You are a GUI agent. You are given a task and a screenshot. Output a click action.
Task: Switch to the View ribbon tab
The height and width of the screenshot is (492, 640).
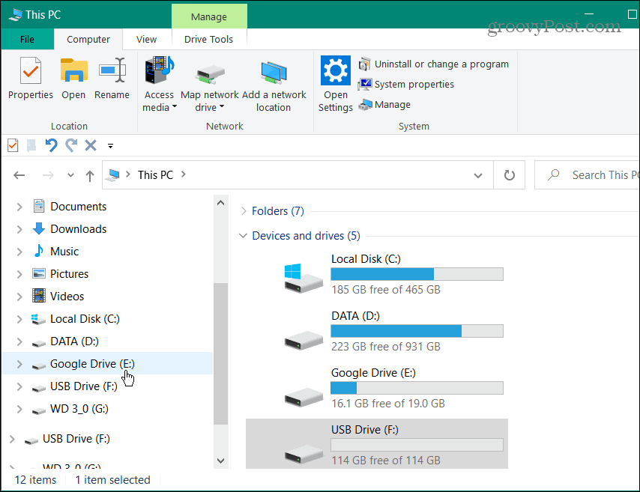pyautogui.click(x=147, y=39)
